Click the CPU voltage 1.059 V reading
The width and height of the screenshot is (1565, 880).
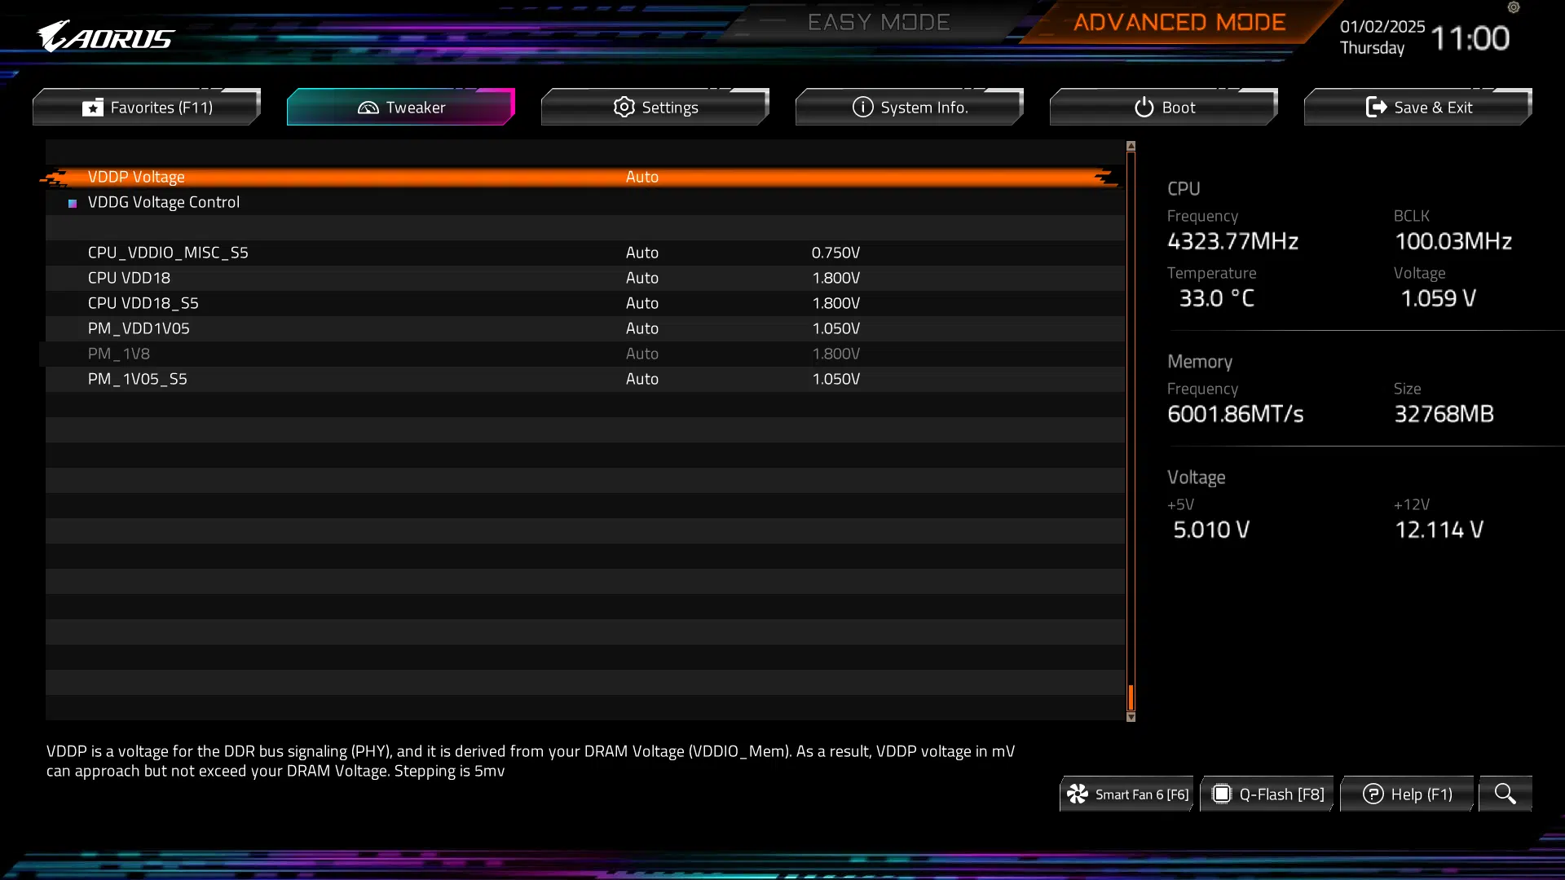[x=1438, y=298]
